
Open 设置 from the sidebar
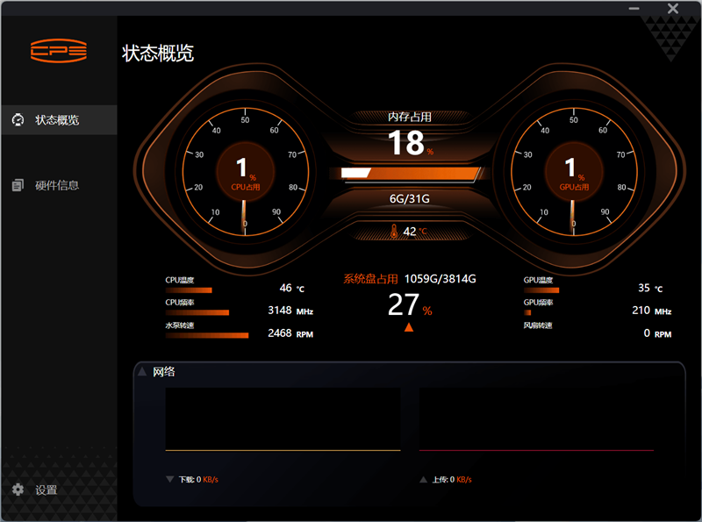tap(46, 490)
